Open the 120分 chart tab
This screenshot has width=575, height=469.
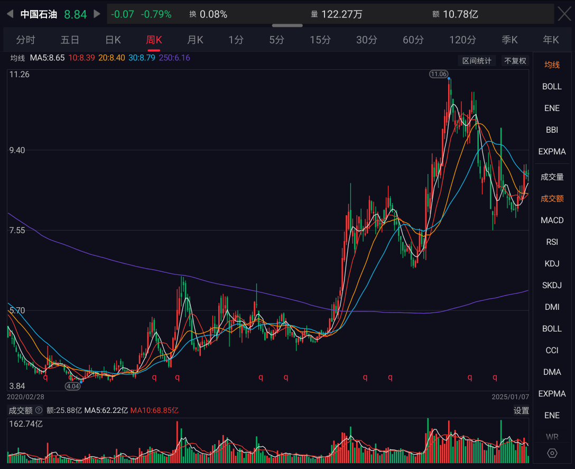pyautogui.click(x=463, y=40)
